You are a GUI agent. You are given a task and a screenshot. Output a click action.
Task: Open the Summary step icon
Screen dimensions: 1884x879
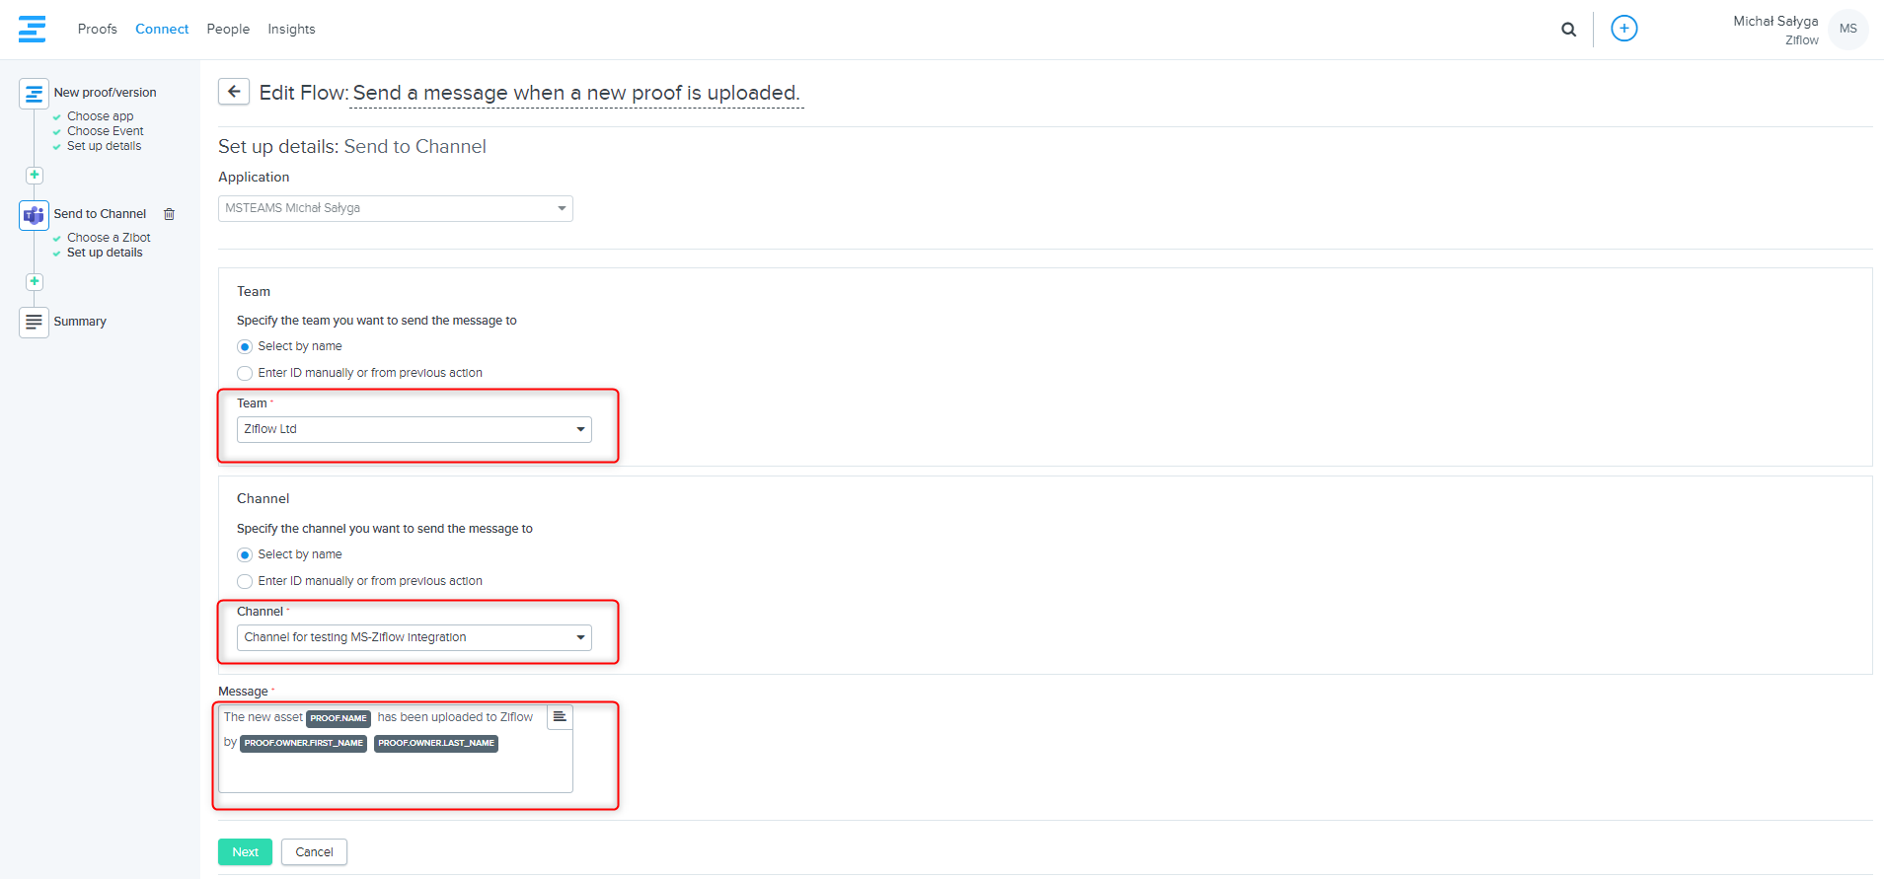pyautogui.click(x=34, y=322)
